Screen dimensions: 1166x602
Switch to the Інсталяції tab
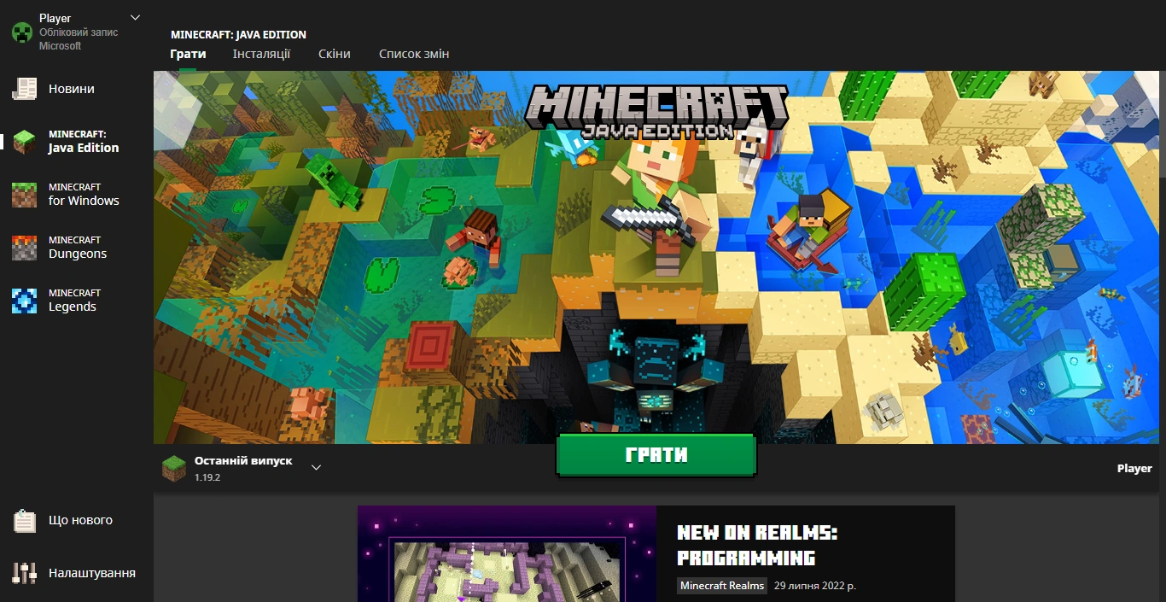point(261,54)
